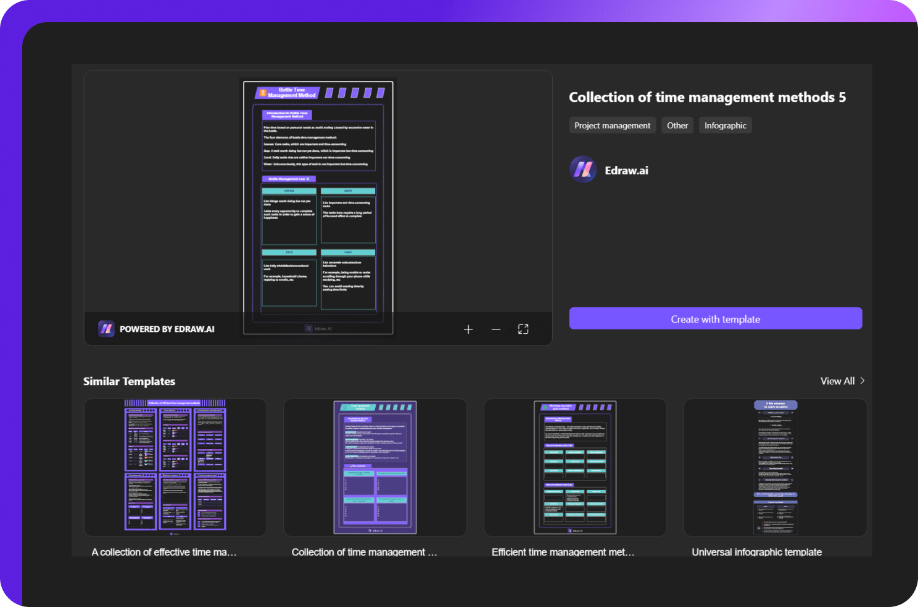This screenshot has height=607, width=918.
Task: Open the fullscreen preview icon
Action: click(x=523, y=329)
